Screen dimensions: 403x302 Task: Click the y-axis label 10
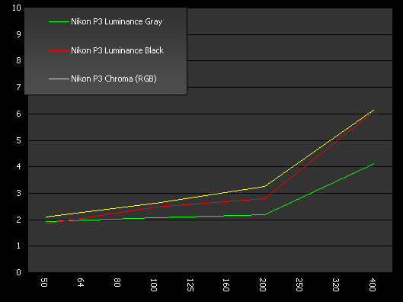17,8
